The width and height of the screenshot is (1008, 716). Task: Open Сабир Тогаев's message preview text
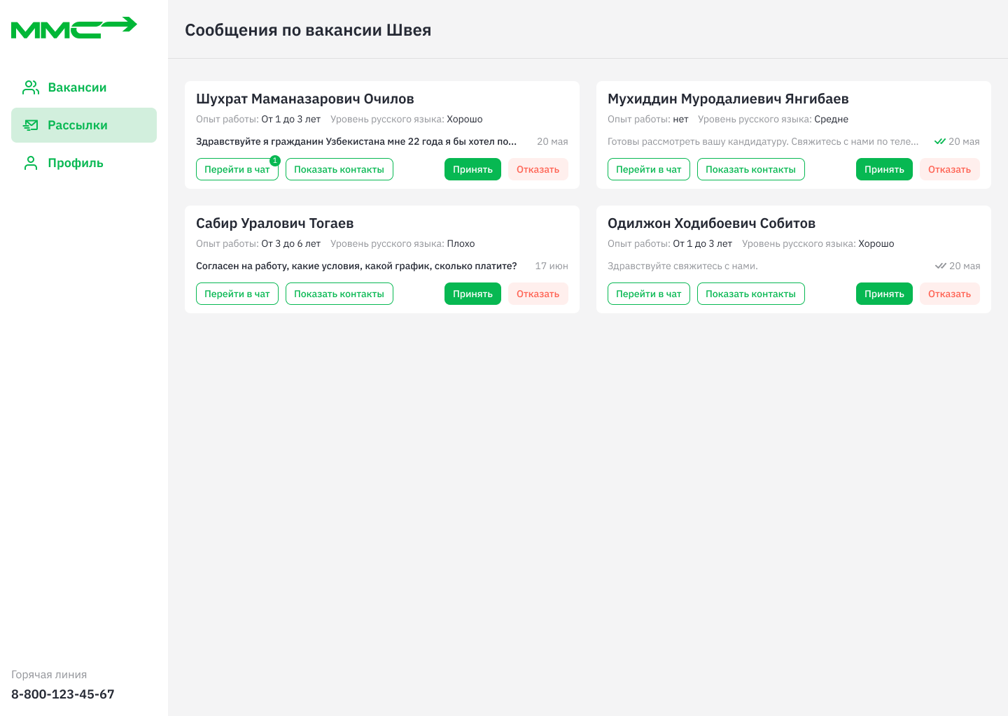356,266
